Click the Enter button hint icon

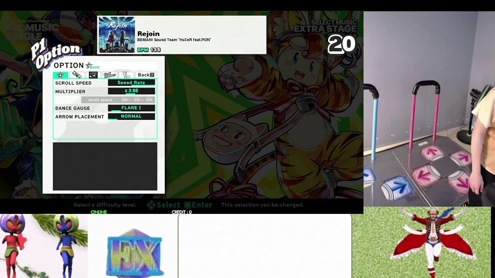pyautogui.click(x=188, y=205)
